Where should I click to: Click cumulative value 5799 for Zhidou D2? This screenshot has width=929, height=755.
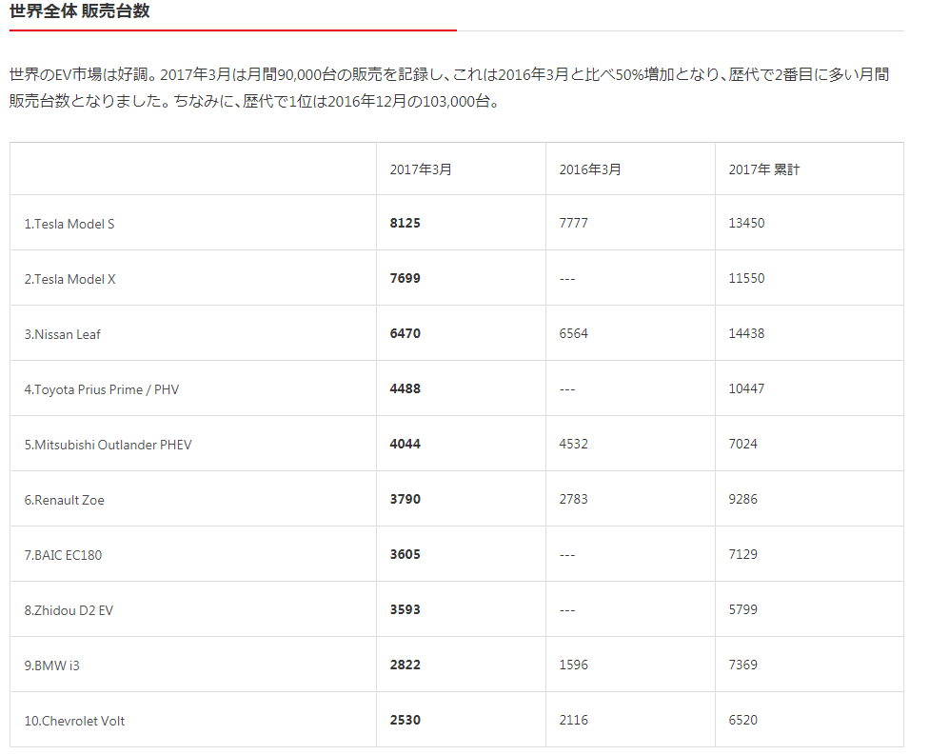(743, 608)
